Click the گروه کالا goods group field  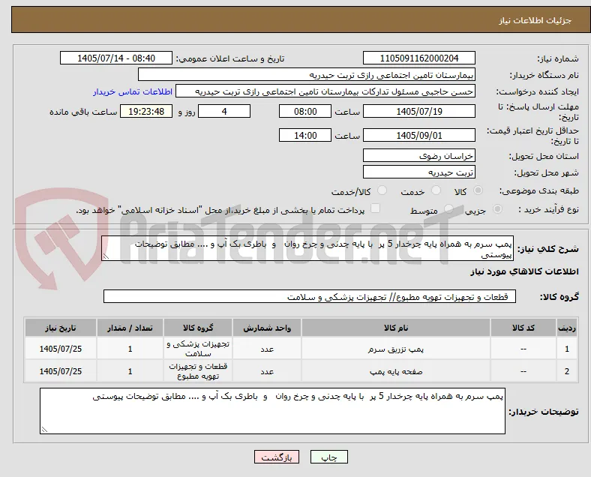(x=310, y=296)
